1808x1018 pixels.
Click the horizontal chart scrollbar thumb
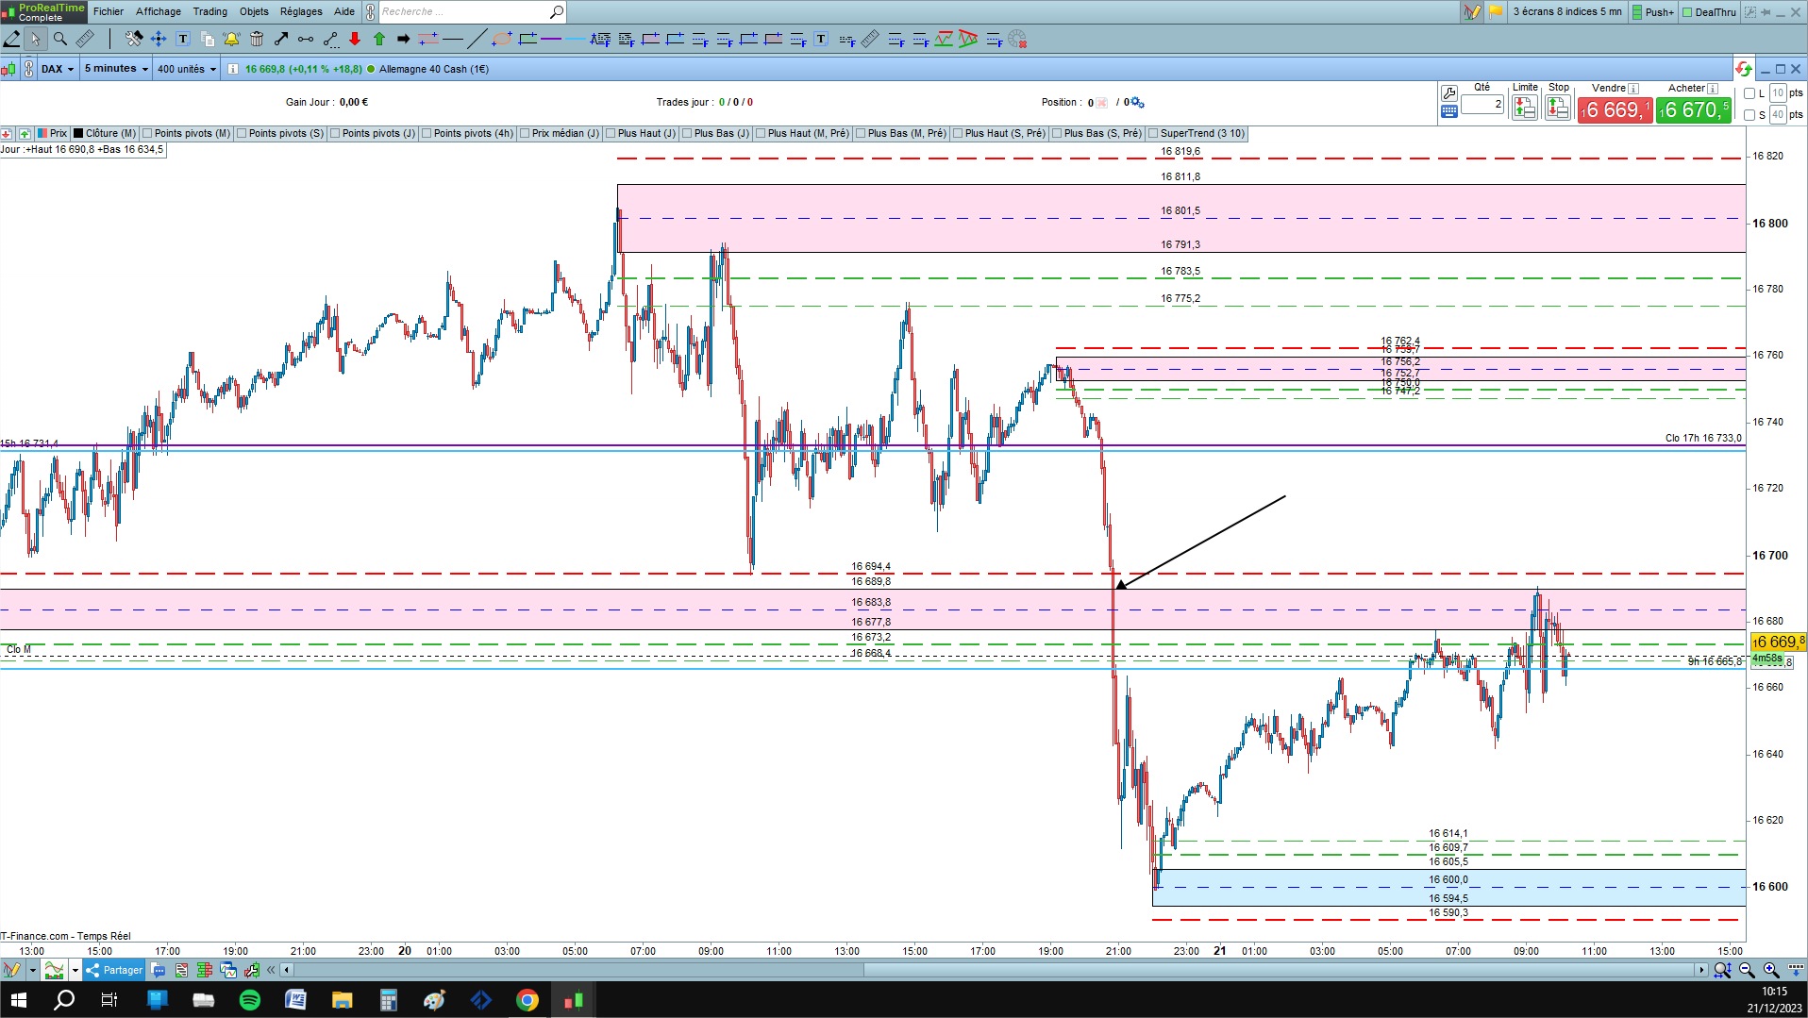tap(1279, 970)
